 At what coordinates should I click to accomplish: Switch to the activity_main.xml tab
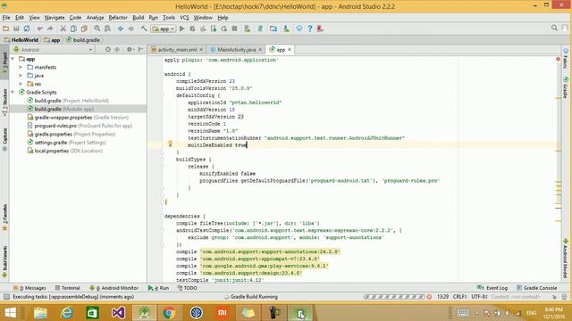tap(177, 50)
